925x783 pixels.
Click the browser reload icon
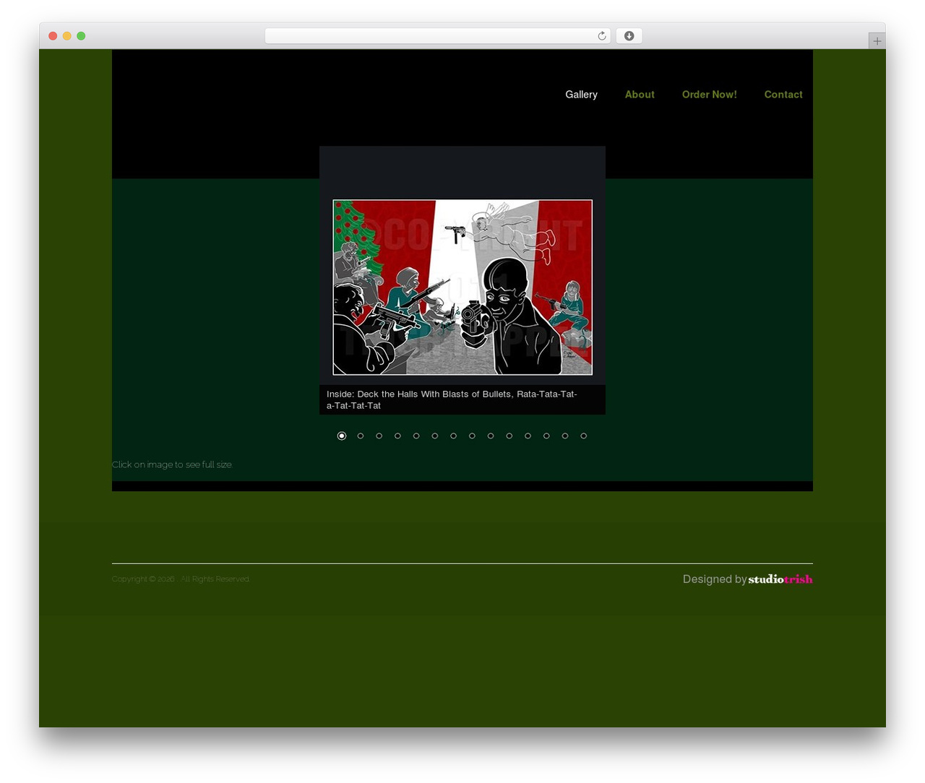point(602,36)
